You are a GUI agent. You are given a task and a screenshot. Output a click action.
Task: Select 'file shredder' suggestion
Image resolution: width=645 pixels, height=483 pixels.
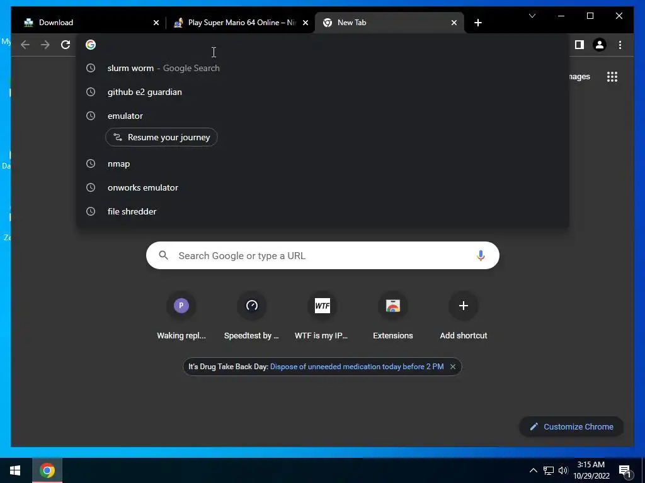tap(323, 211)
